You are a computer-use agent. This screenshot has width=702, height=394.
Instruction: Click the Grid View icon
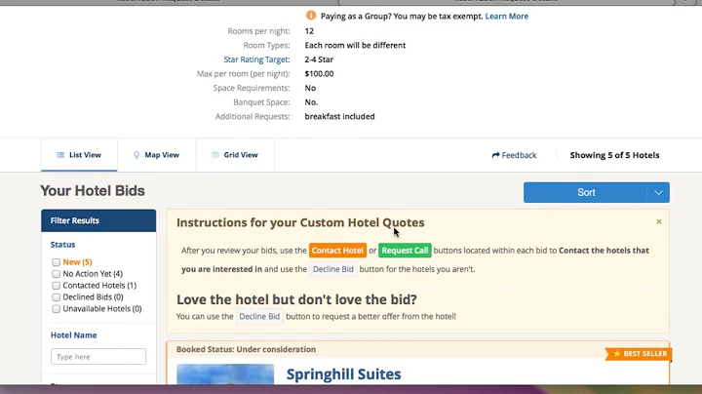point(215,155)
